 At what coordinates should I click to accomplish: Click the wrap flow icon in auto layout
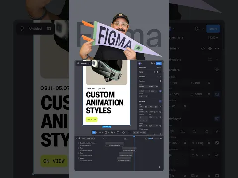point(160,107)
